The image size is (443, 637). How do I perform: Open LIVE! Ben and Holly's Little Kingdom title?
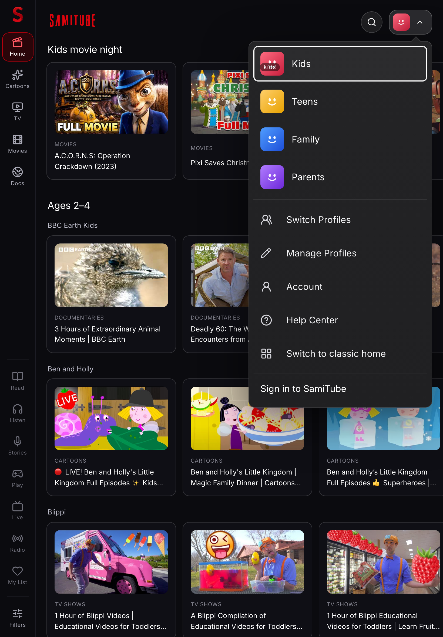(109, 477)
